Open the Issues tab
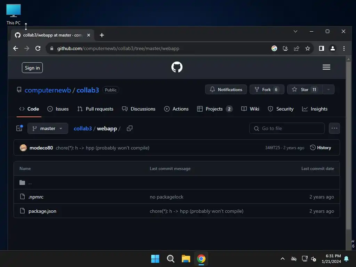 click(x=58, y=109)
